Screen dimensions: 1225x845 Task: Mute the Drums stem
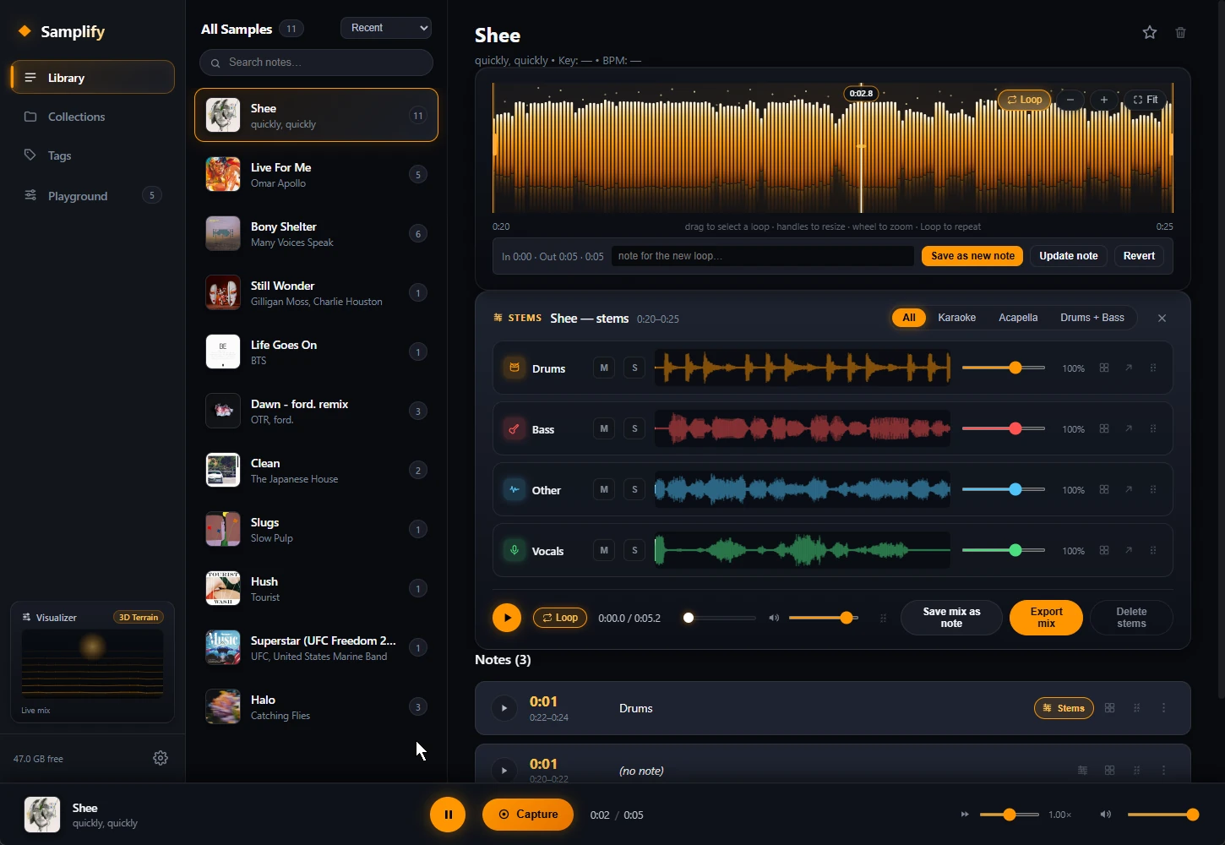click(x=603, y=368)
